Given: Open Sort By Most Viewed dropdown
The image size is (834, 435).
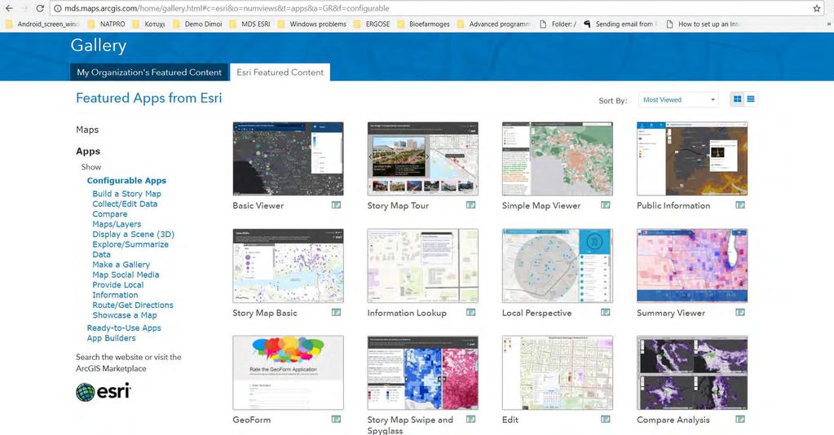Looking at the screenshot, I should click(678, 99).
